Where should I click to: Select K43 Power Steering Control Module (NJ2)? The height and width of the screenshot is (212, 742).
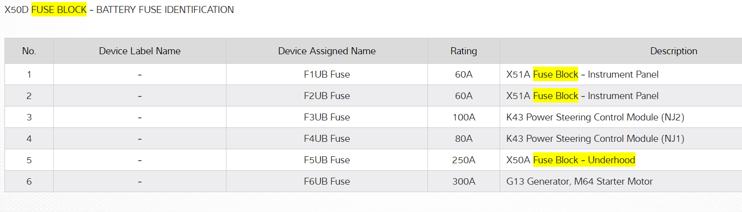[595, 117]
